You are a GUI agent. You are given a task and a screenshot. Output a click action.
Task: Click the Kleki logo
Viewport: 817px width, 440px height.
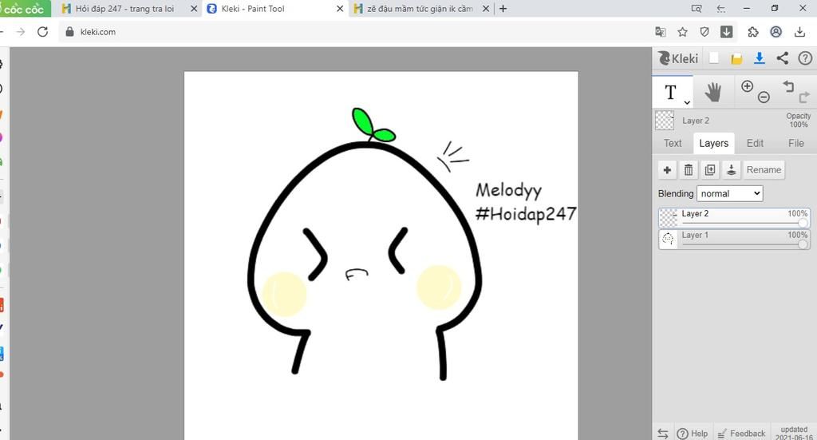click(x=678, y=58)
